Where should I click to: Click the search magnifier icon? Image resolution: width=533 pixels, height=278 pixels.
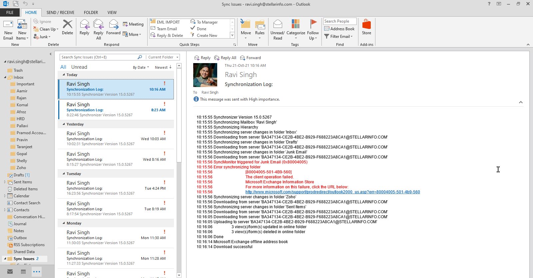tap(140, 57)
